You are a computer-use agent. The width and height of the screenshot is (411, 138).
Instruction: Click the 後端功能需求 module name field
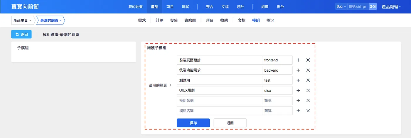click(x=219, y=70)
